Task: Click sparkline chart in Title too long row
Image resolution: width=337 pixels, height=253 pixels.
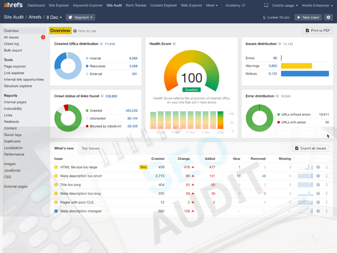Action: tap(305, 185)
